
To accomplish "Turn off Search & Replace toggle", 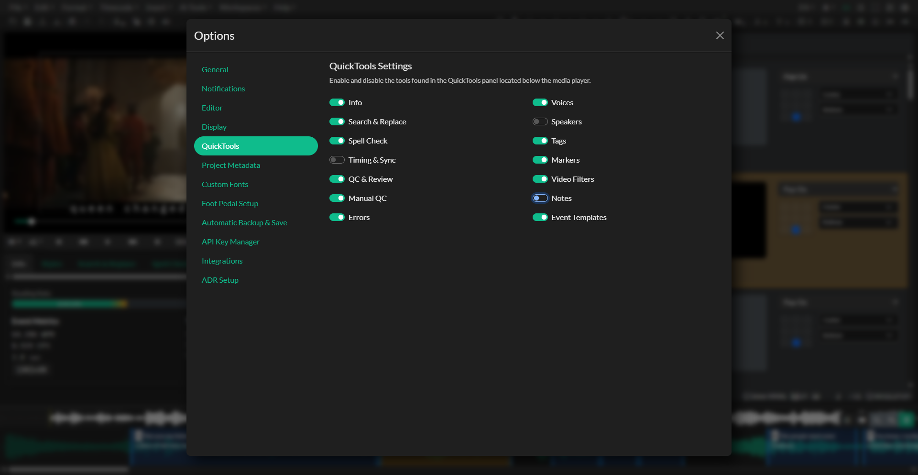I will click(x=337, y=122).
